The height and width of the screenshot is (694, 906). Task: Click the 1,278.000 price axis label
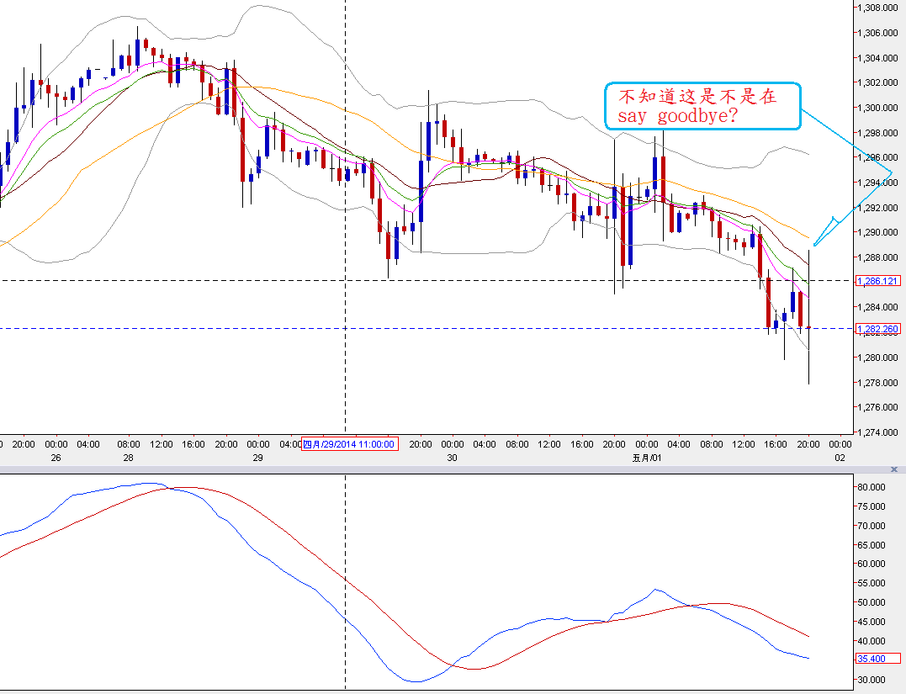click(877, 383)
